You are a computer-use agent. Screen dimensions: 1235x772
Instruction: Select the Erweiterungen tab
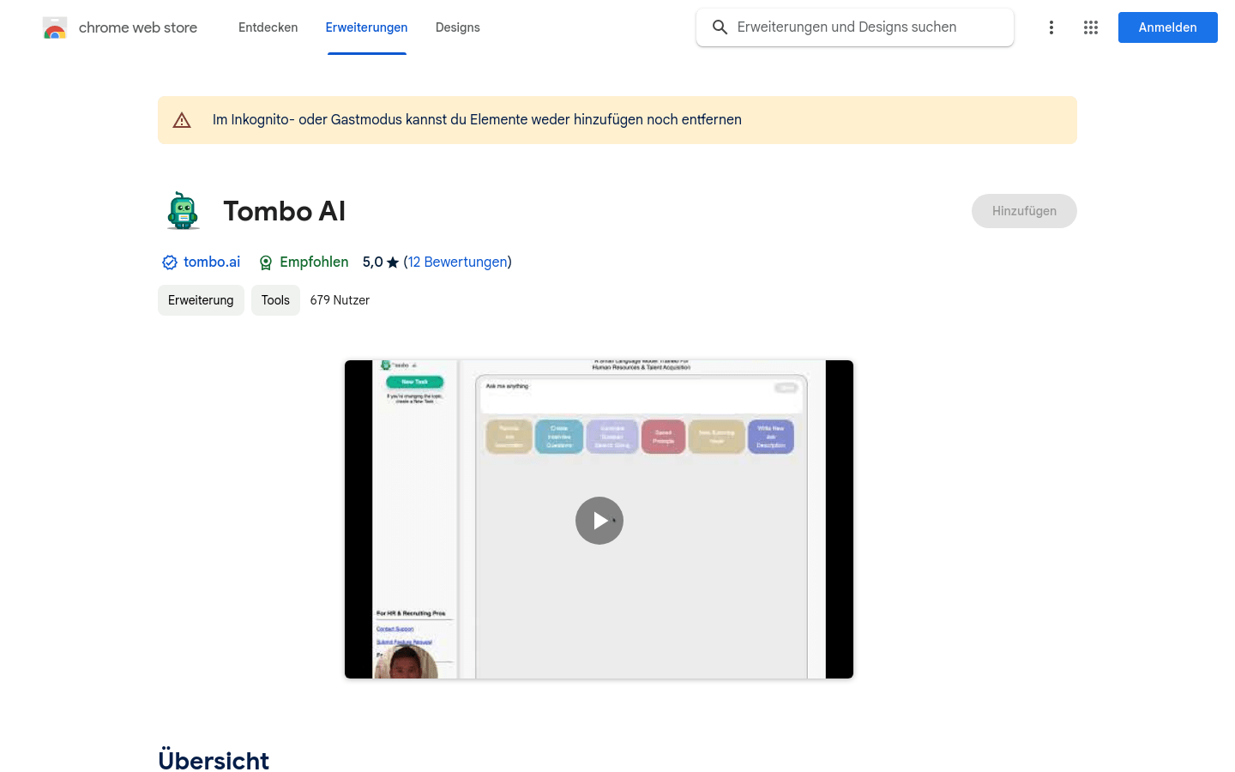367,27
